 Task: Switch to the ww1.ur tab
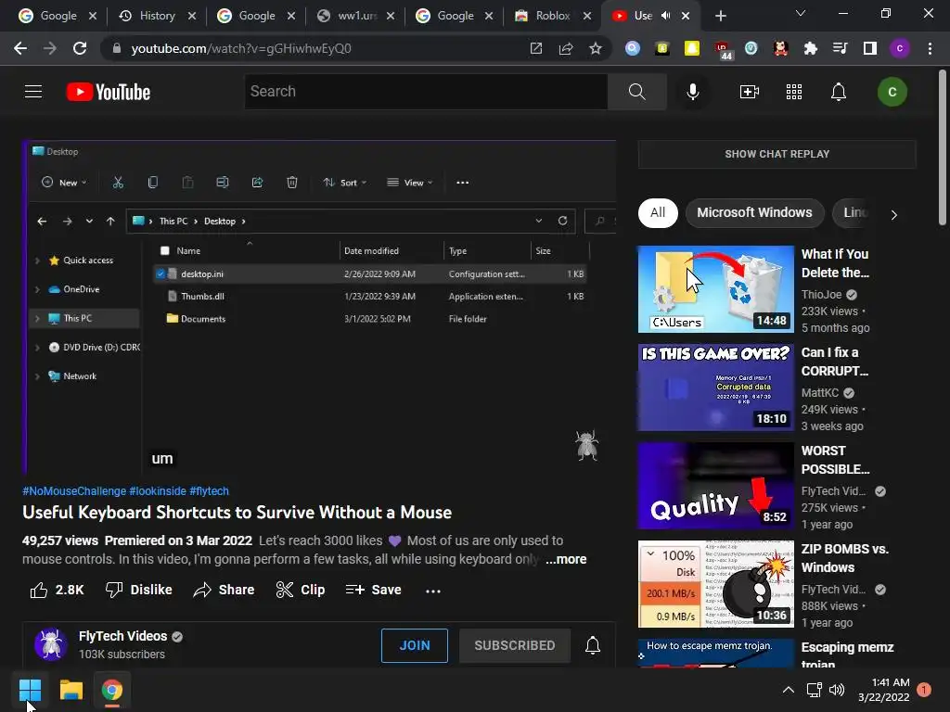click(357, 16)
